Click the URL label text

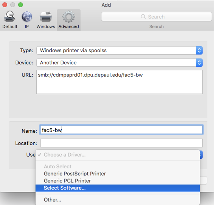[x=27, y=75]
